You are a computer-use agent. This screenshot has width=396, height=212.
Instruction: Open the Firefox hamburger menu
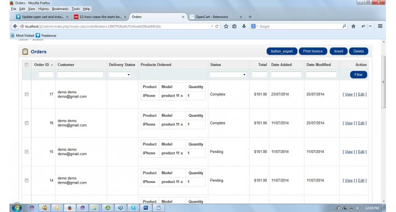pos(380,26)
